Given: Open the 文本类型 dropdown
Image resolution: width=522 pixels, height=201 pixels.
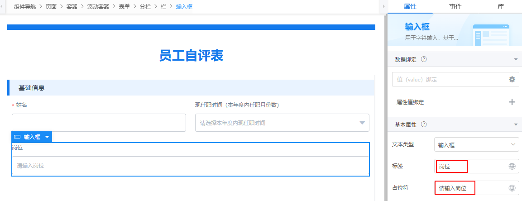Looking at the screenshot, I should 476,145.
